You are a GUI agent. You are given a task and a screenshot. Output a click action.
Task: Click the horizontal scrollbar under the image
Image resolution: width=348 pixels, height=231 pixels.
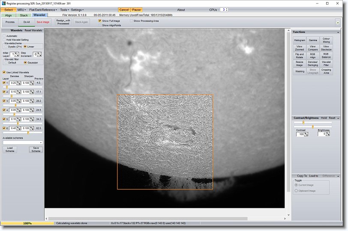coord(147,219)
